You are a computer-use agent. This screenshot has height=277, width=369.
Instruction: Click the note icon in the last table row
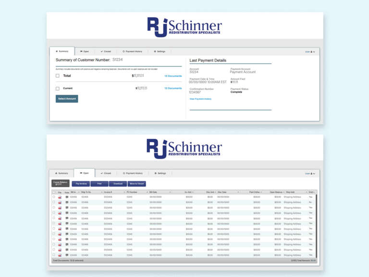(67, 255)
